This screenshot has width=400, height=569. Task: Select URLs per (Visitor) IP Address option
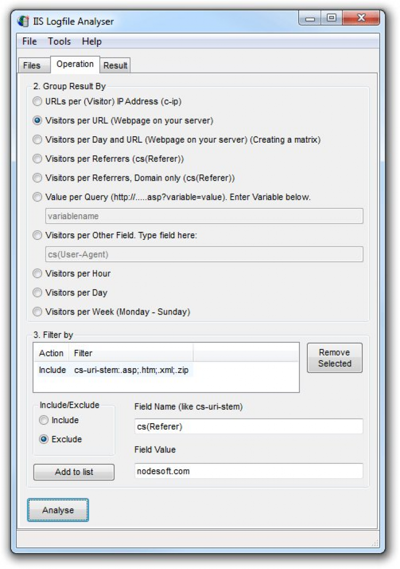37,101
